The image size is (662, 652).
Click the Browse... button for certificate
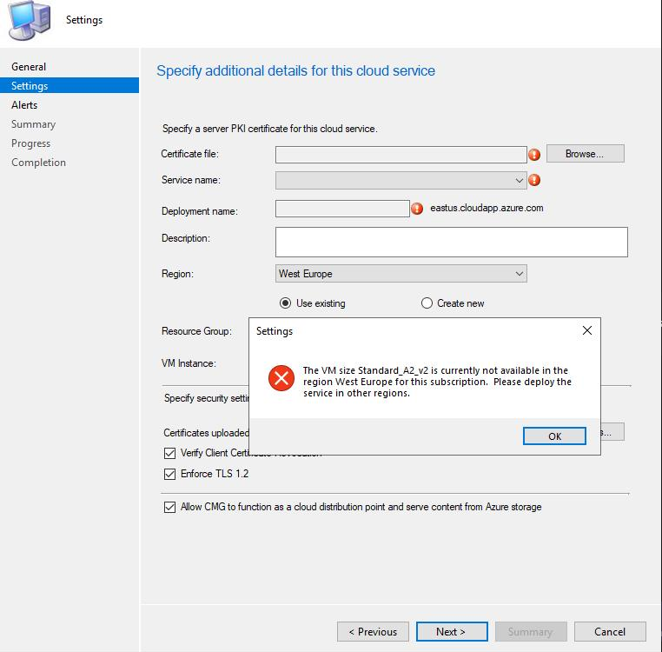click(x=586, y=154)
